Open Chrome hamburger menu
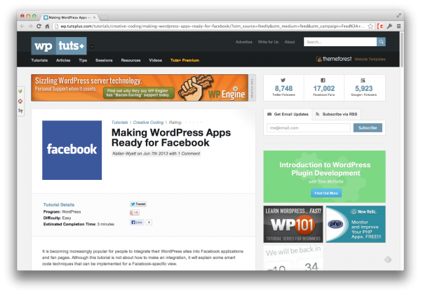The height and width of the screenshot is (294, 421). point(399,26)
